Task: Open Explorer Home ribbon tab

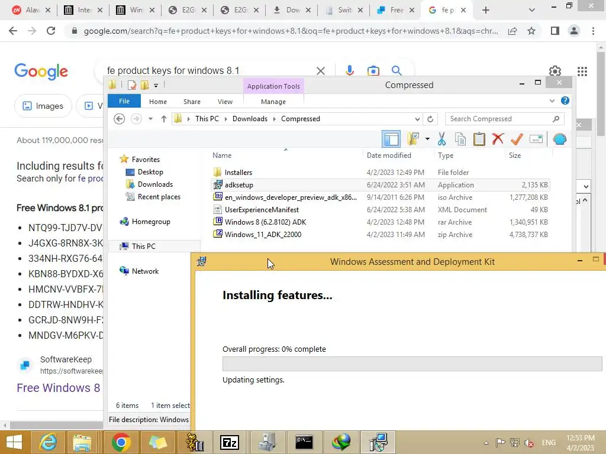Action: pos(157,102)
